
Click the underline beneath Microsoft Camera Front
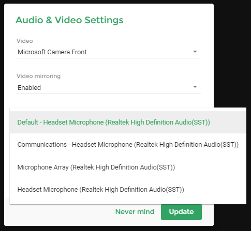[109, 58]
